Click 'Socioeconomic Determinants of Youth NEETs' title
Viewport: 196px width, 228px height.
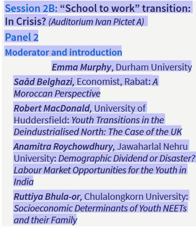click(x=100, y=208)
